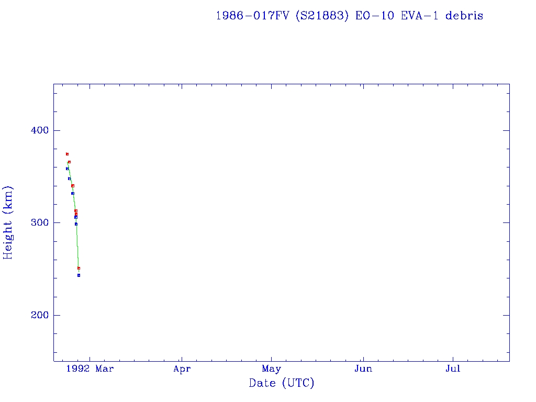
Task: Click the 'Jul' x-axis tick label
Action: coord(453,368)
